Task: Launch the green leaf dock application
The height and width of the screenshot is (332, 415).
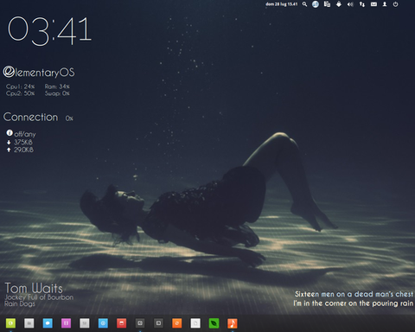Action: pos(214,323)
